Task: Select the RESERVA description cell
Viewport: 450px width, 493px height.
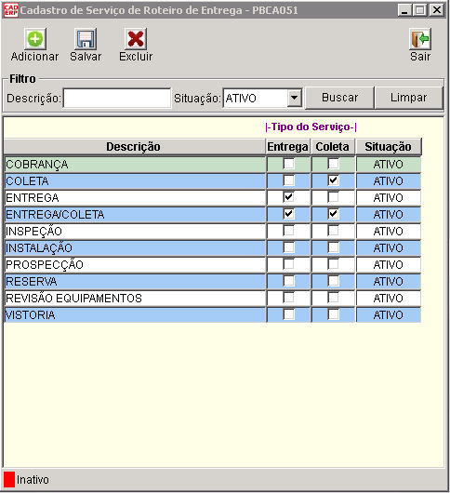Action: [x=135, y=282]
